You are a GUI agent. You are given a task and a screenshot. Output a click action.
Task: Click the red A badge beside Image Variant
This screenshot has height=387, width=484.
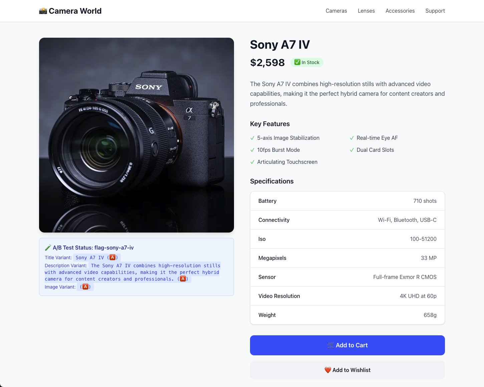point(86,287)
